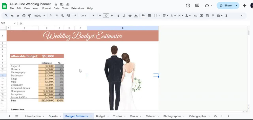Start a meeting with the camera icon
The image size is (253, 120).
click(x=207, y=6)
